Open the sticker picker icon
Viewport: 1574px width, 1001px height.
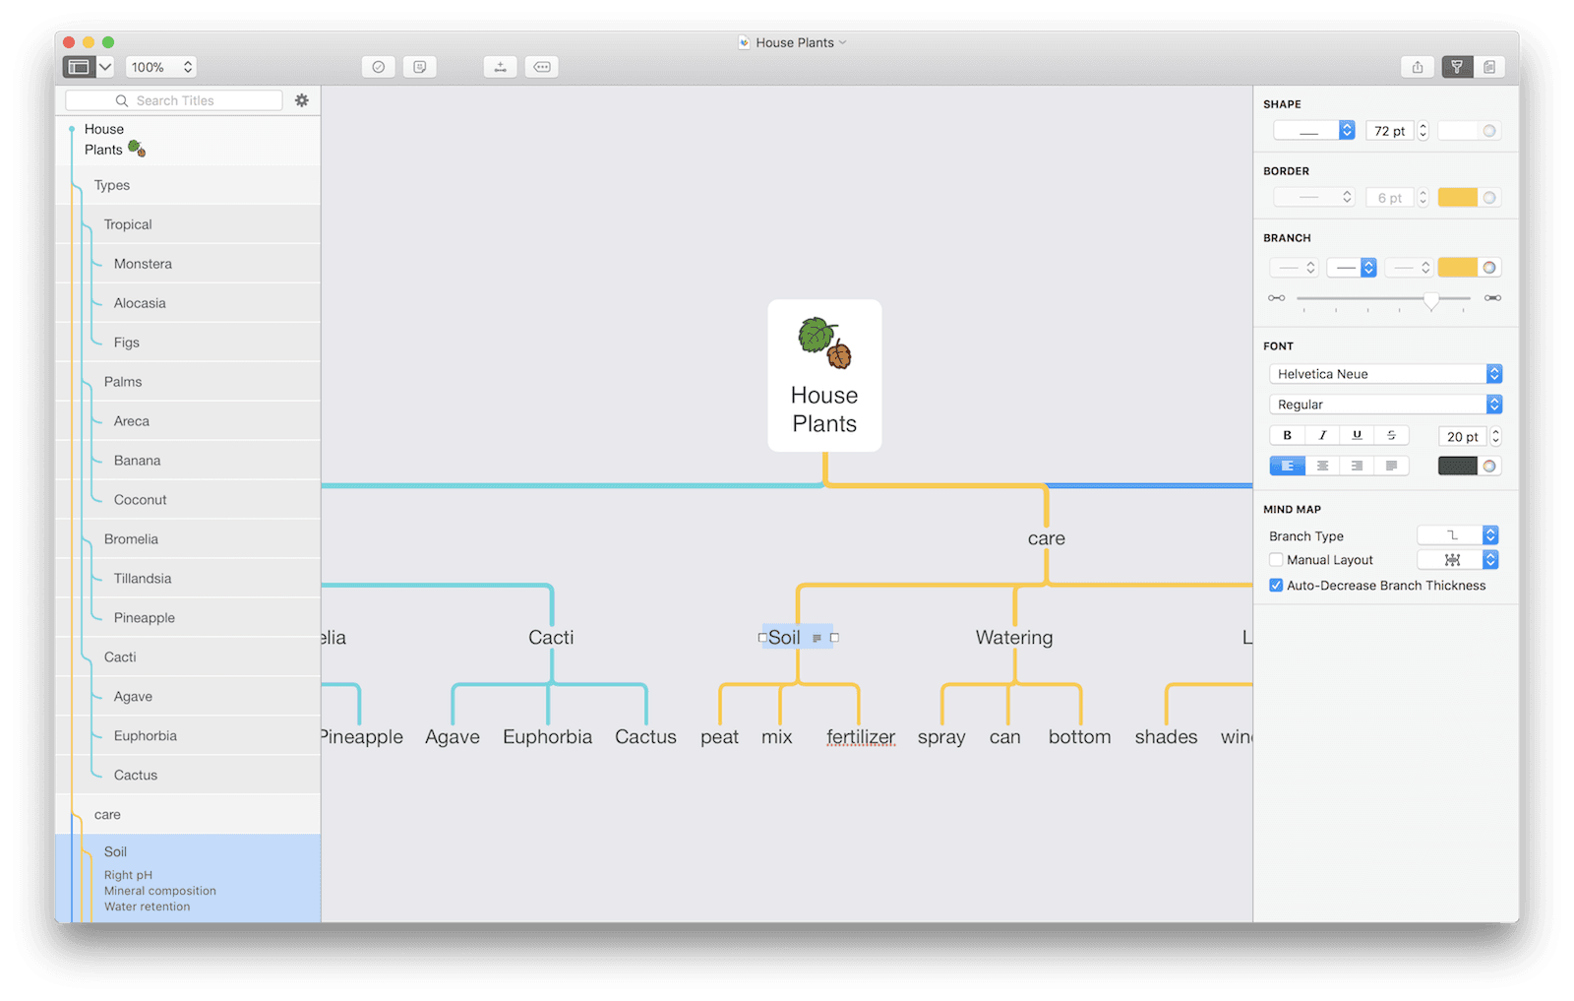tap(420, 66)
